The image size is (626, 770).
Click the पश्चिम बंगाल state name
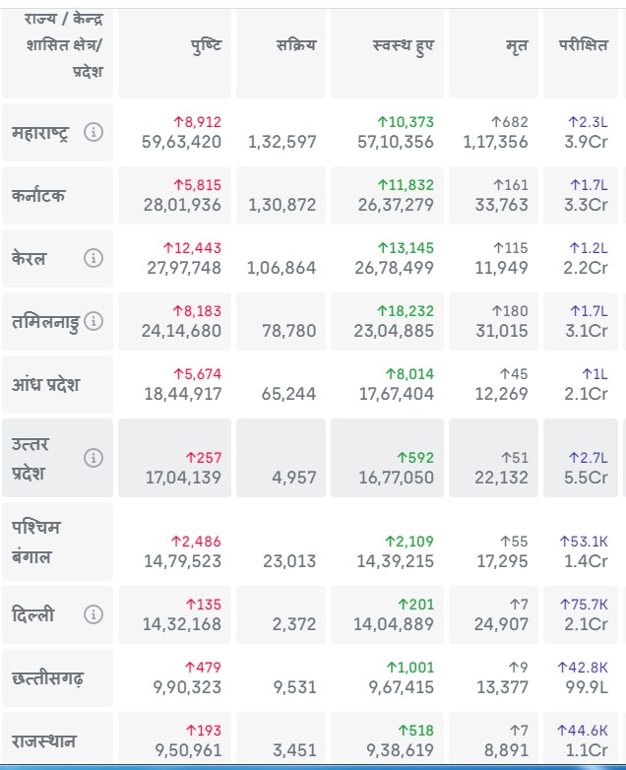(x=36, y=542)
